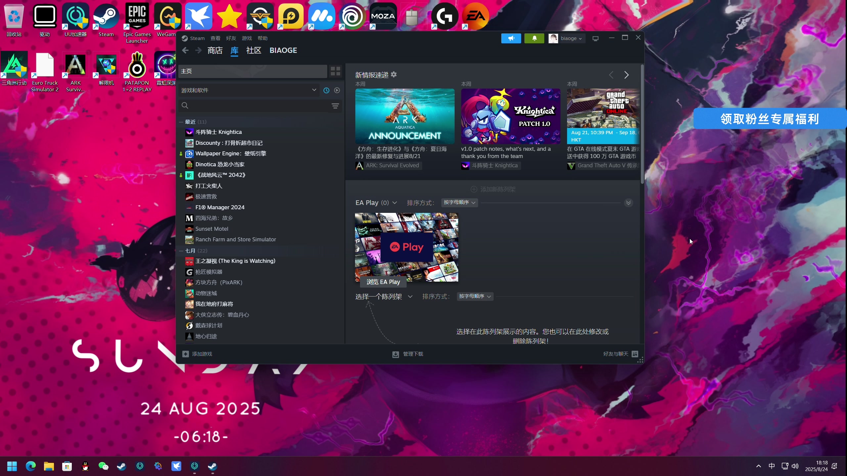Expand the 游戏和软件 filter dropdown
The width and height of the screenshot is (847, 476).
[x=249, y=90]
